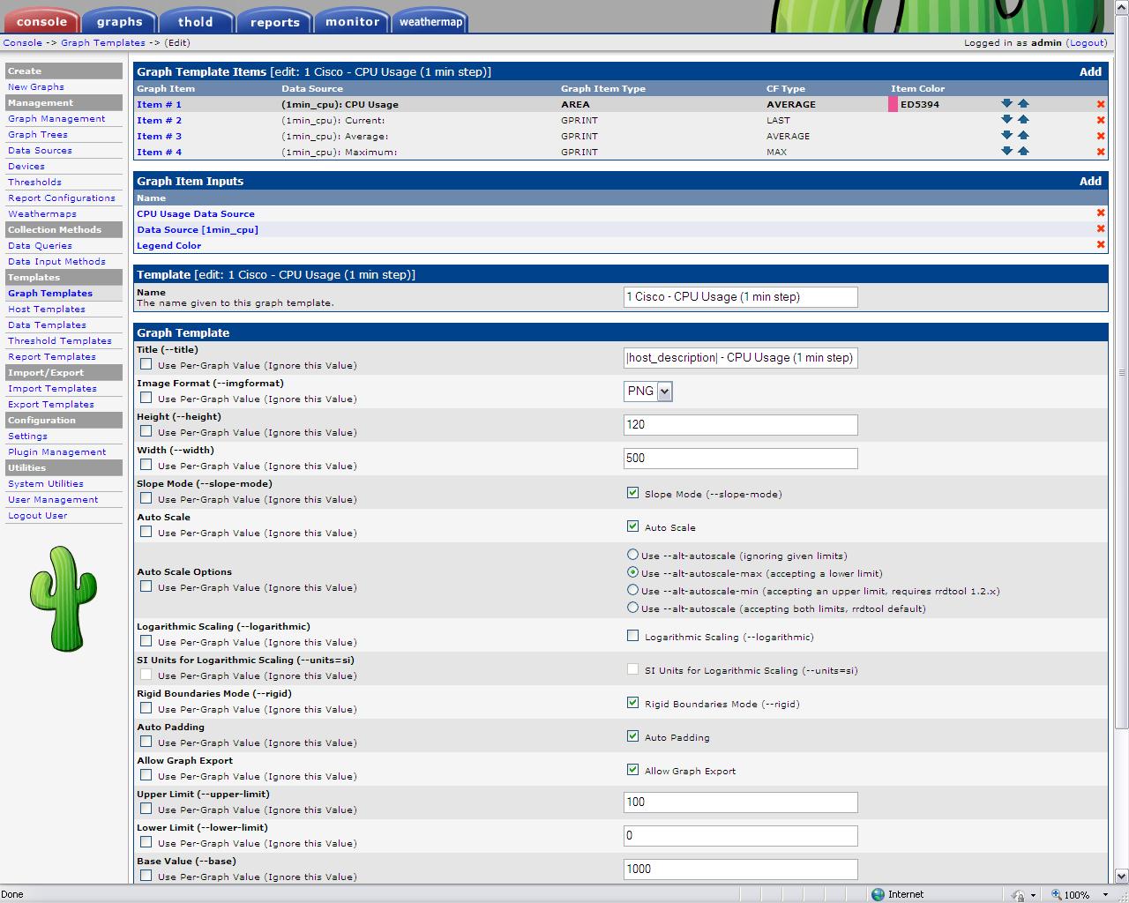
Task: Delete Item # 2 with red X
Action: point(1101,120)
